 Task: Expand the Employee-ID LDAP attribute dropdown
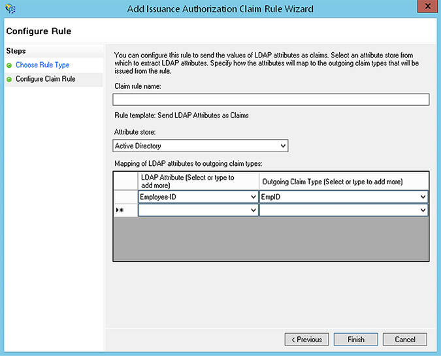253,197
